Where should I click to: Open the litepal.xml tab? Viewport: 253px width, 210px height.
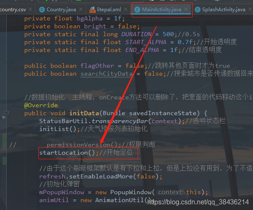[109, 10]
